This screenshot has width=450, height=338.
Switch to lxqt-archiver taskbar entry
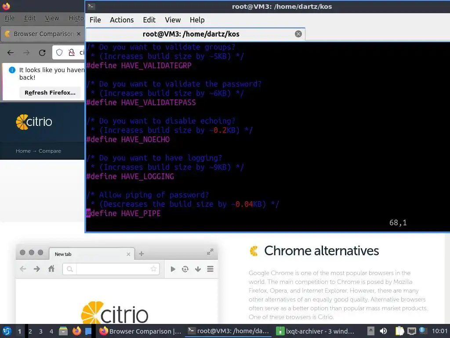click(315, 331)
